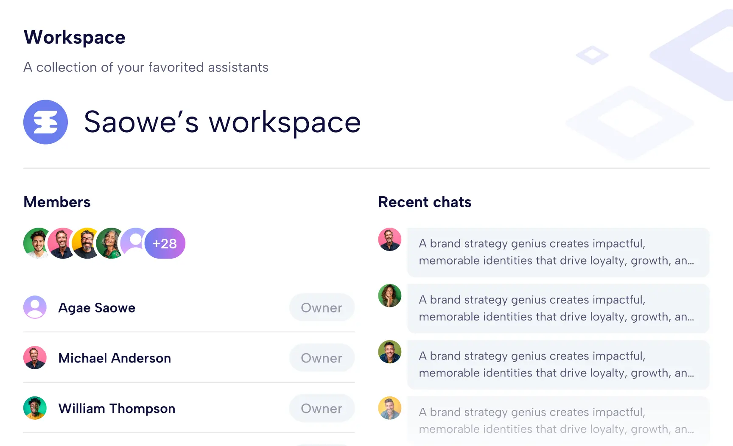This screenshot has width=733, height=446.
Task: Open the fourth faded recent chat message
Action: [x=558, y=421]
